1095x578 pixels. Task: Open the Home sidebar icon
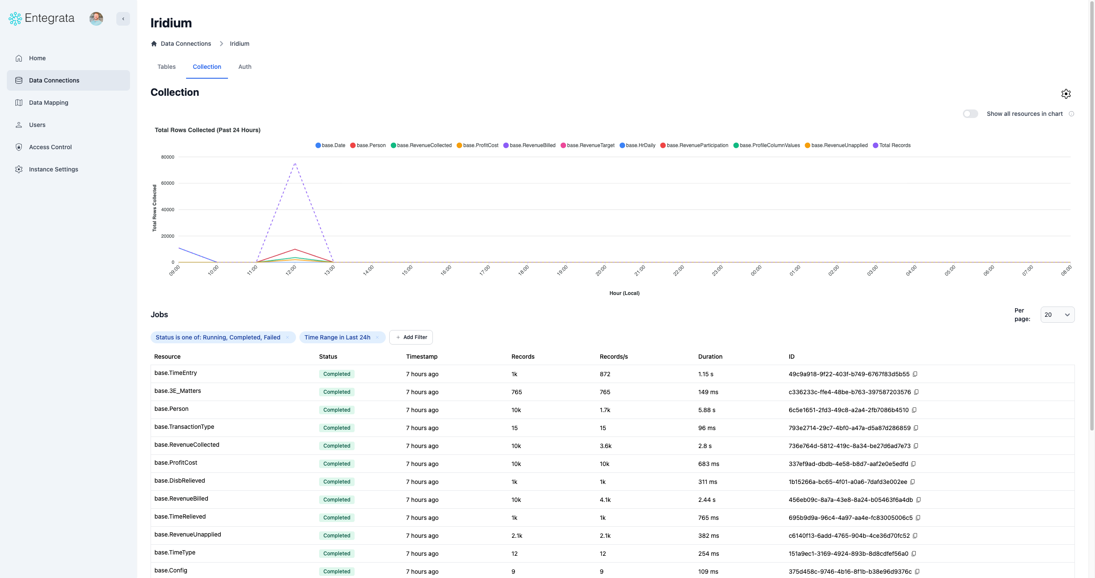click(19, 58)
